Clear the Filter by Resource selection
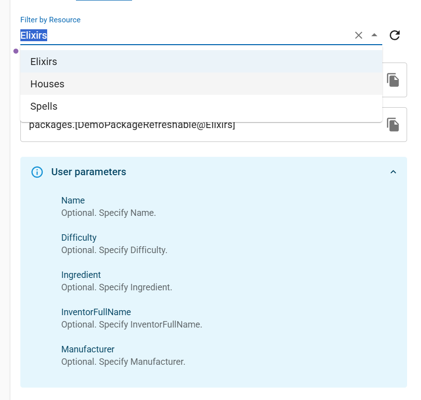The width and height of the screenshot is (421, 400). pyautogui.click(x=358, y=35)
